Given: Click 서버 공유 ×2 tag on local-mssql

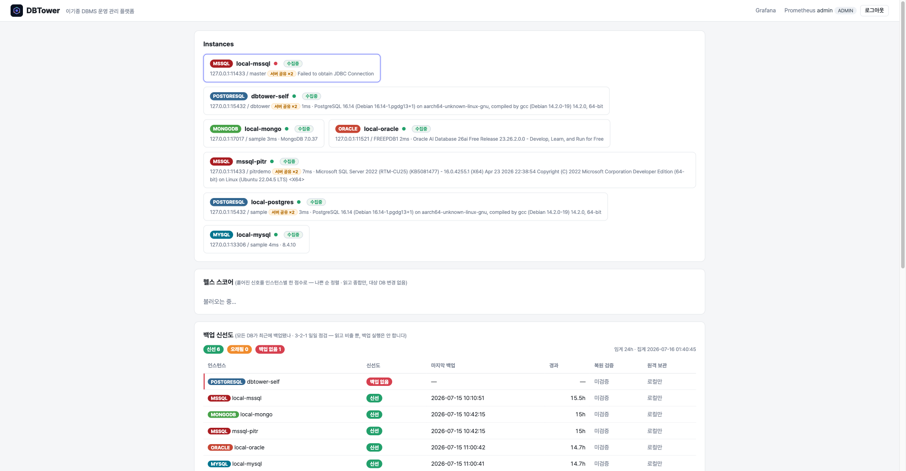Looking at the screenshot, I should [282, 74].
